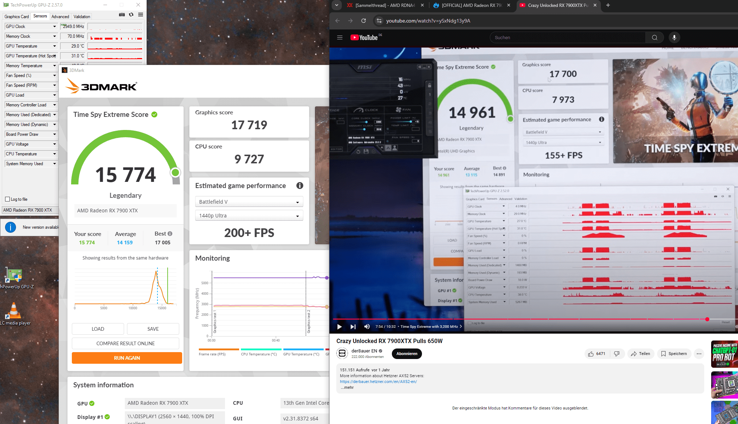Switch to the Graphics Card tab
Screen dimensions: 738x424
[x=16, y=17]
